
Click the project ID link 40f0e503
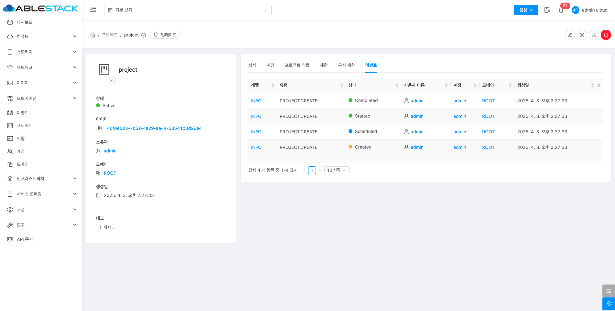tap(154, 128)
